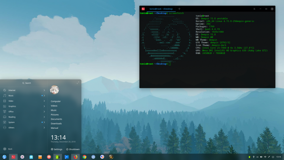Expand the Reading category chevron
The width and height of the screenshot is (284, 160).
pos(44,117)
